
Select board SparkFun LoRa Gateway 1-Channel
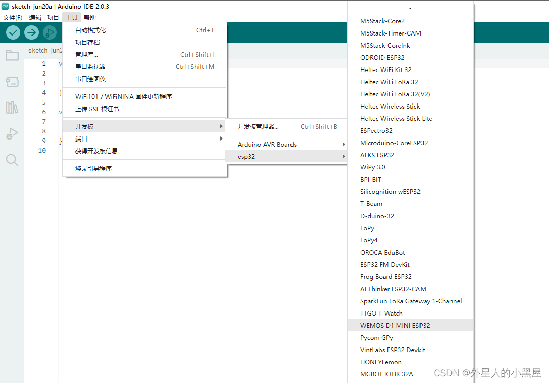pos(411,301)
